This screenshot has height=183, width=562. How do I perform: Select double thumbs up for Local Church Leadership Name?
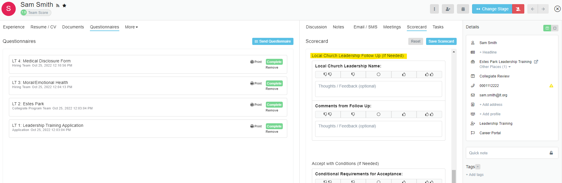429,75
